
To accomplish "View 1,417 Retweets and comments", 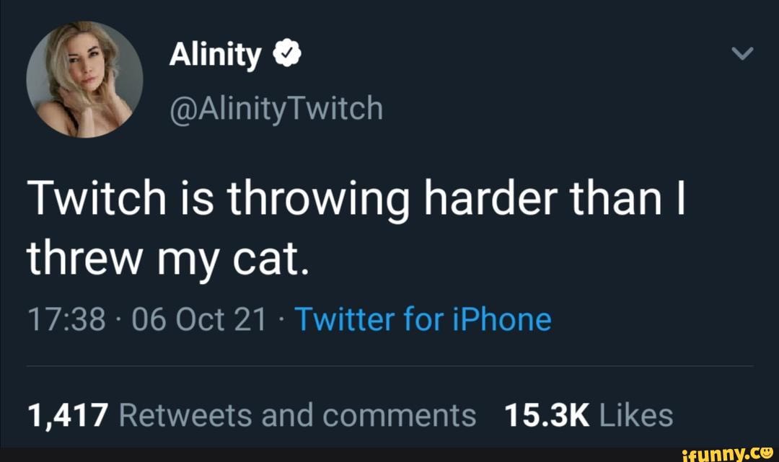I will click(x=251, y=414).
